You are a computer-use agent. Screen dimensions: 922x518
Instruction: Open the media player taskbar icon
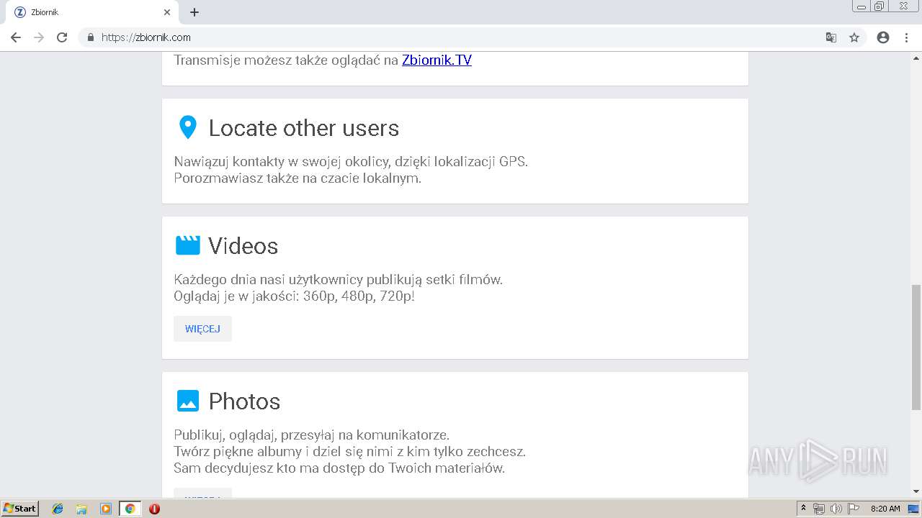coord(106,509)
